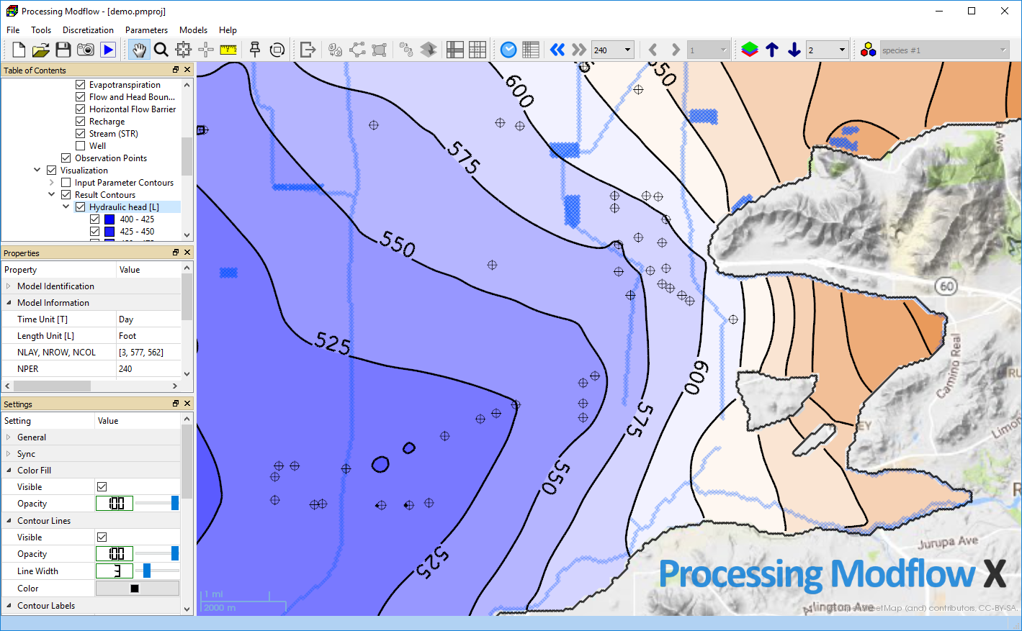Select the crosshair tool
Image resolution: width=1022 pixels, height=631 pixels.
pos(206,50)
